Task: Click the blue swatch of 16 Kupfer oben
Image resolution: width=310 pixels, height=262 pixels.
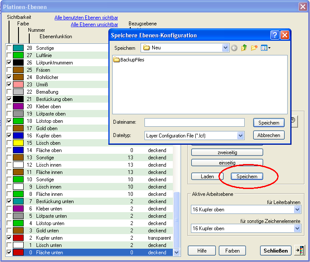Action: tap(18, 135)
